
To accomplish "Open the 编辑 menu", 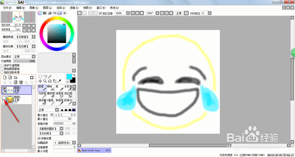I will (x=21, y=8).
